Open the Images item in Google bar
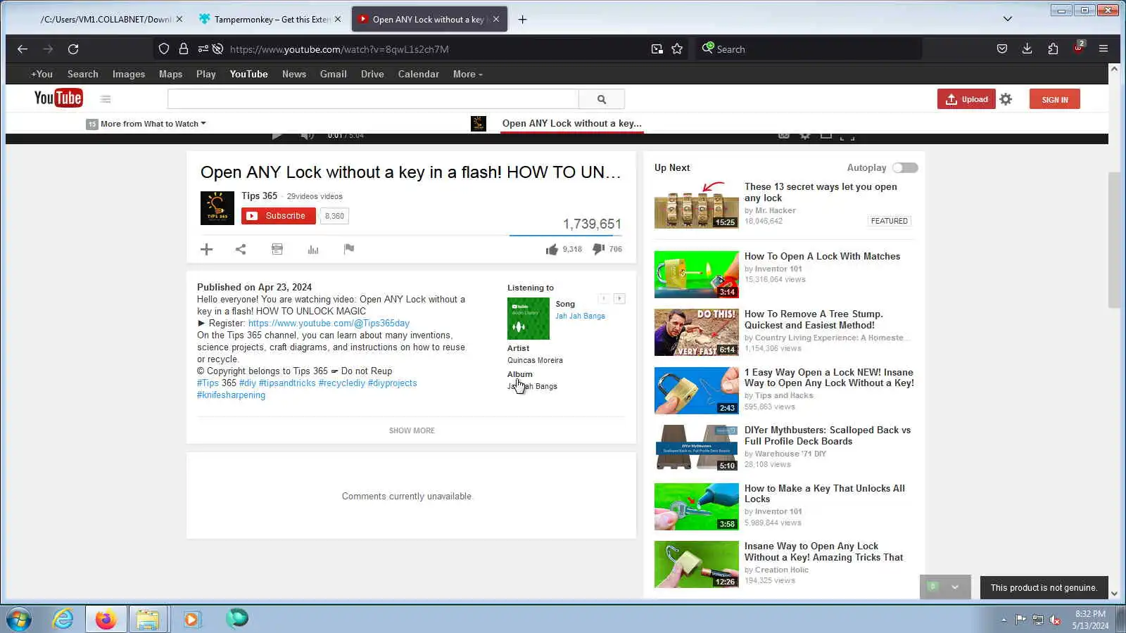 coord(129,74)
